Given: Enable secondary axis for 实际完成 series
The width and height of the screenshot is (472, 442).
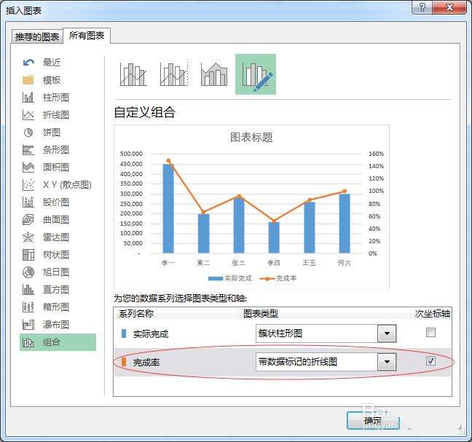Looking at the screenshot, I should tap(430, 333).
